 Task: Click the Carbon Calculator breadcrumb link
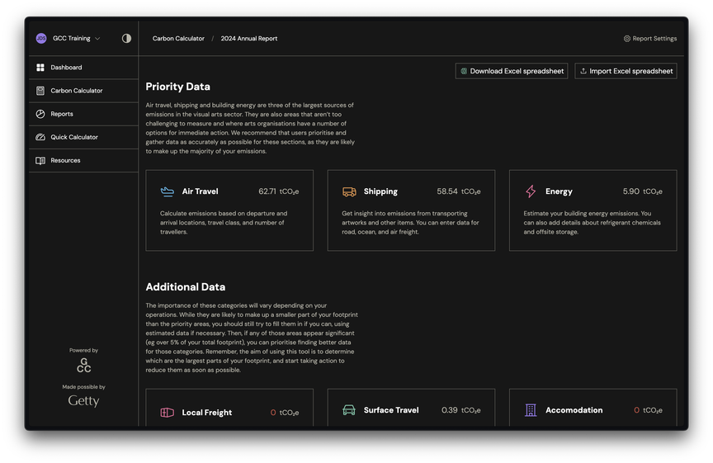[x=178, y=39]
